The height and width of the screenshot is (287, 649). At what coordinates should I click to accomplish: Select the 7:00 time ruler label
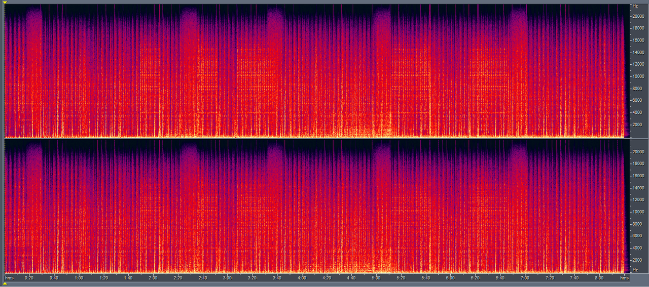tap(524, 278)
